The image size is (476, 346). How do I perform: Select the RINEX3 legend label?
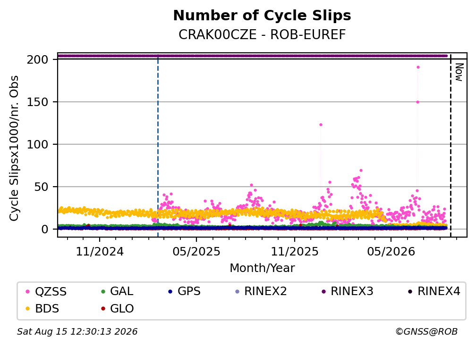pos(352,291)
